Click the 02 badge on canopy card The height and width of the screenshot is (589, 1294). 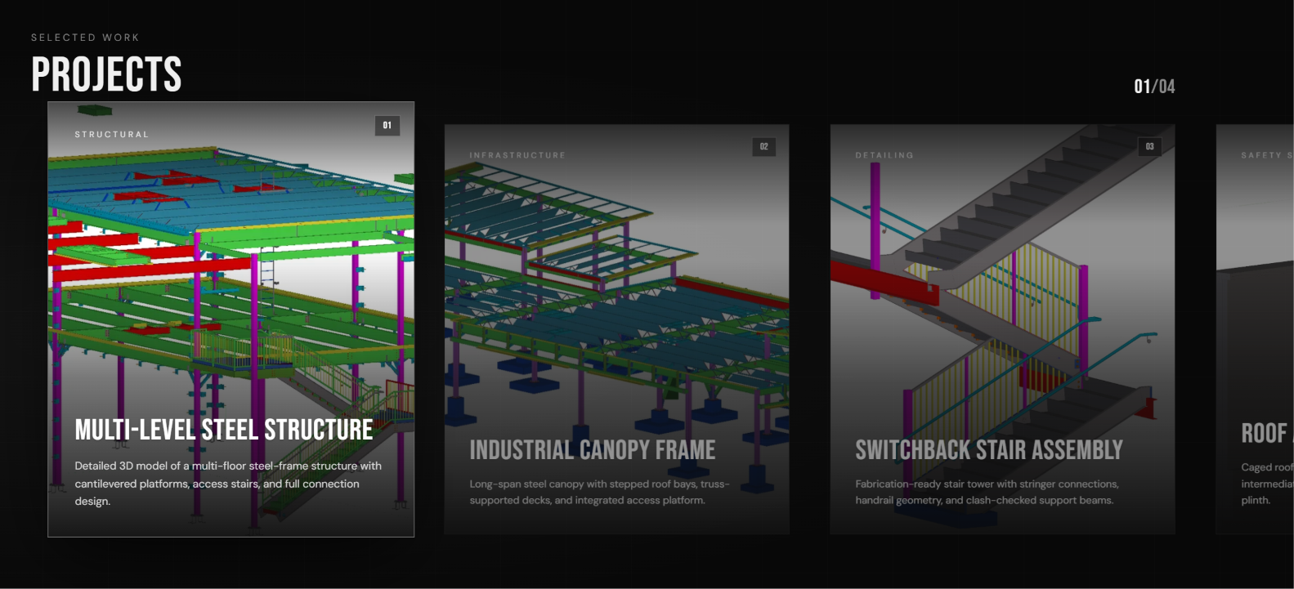coord(764,147)
